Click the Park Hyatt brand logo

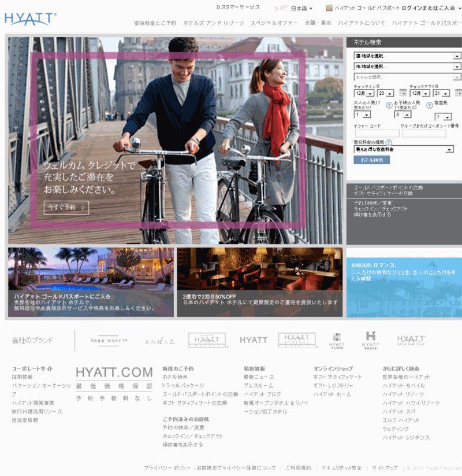[109, 341]
